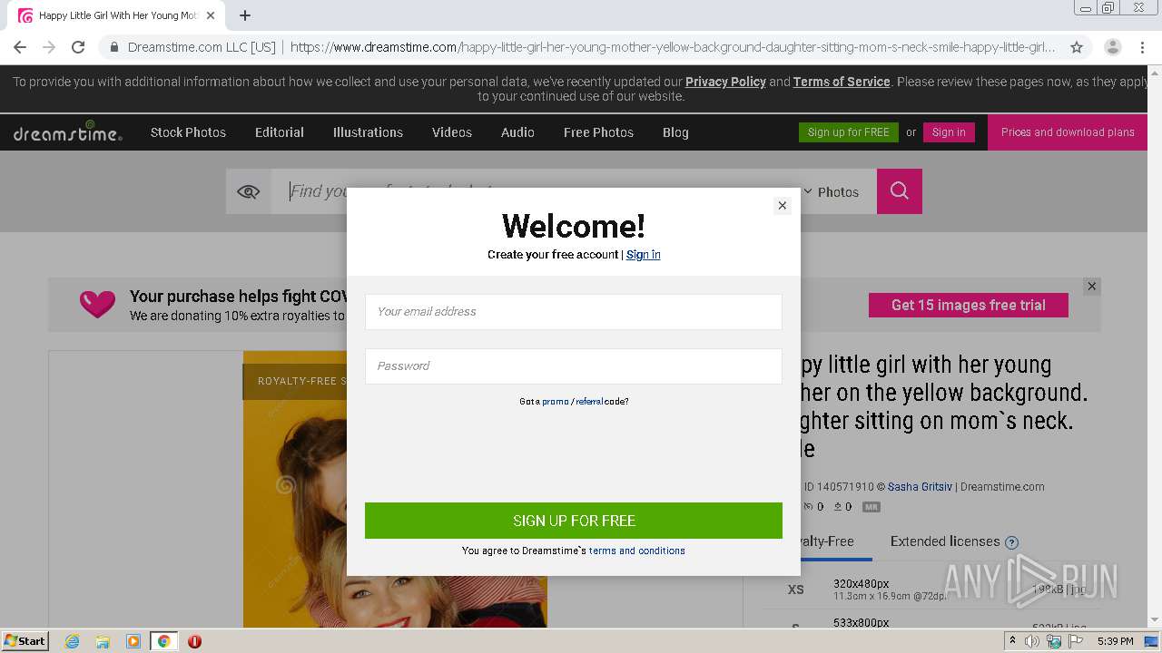Dismiss the COVID donation banner
Screen dimensions: 1162x653
[1092, 286]
